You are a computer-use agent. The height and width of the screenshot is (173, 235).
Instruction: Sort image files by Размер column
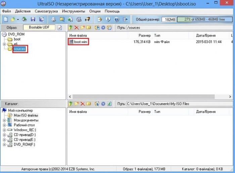click(x=140, y=35)
